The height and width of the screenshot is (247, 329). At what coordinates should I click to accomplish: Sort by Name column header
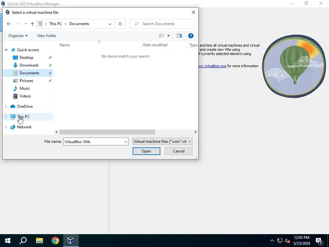coord(65,45)
